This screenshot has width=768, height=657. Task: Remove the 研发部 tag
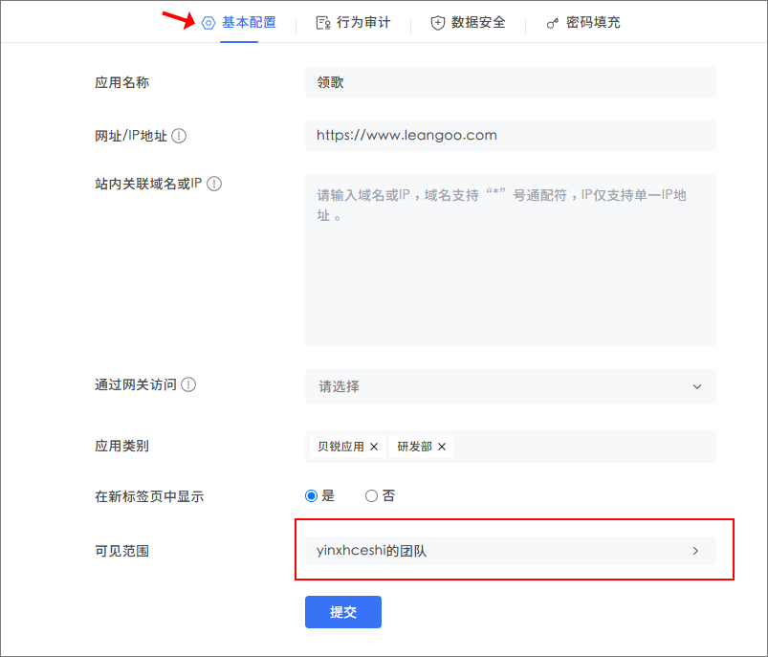[441, 446]
